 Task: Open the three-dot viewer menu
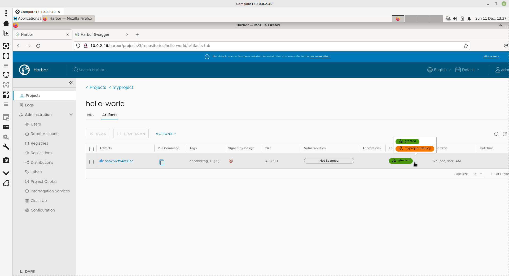(6, 13)
